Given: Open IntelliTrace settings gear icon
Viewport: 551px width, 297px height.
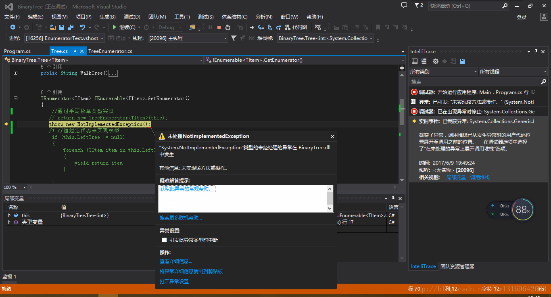Looking at the screenshot, I should click(435, 61).
